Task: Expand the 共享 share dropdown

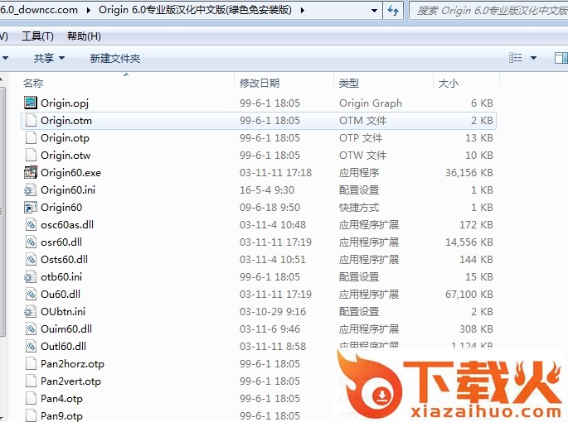Action: [x=62, y=58]
